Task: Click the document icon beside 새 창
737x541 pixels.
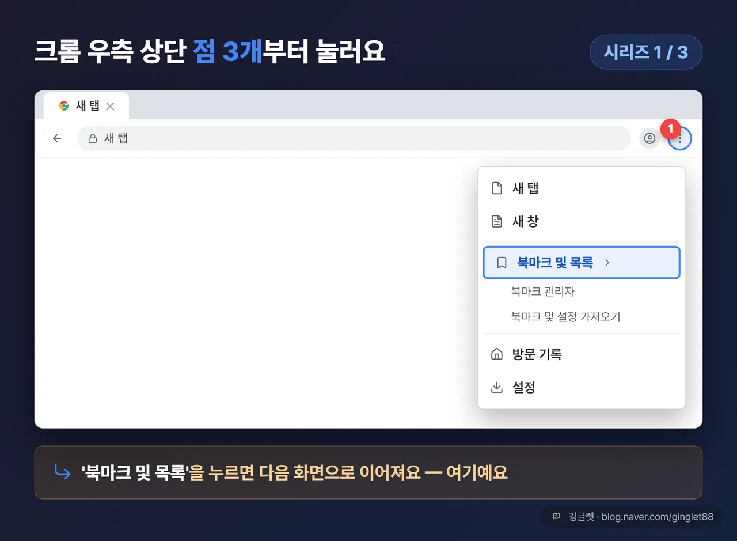Action: (496, 221)
